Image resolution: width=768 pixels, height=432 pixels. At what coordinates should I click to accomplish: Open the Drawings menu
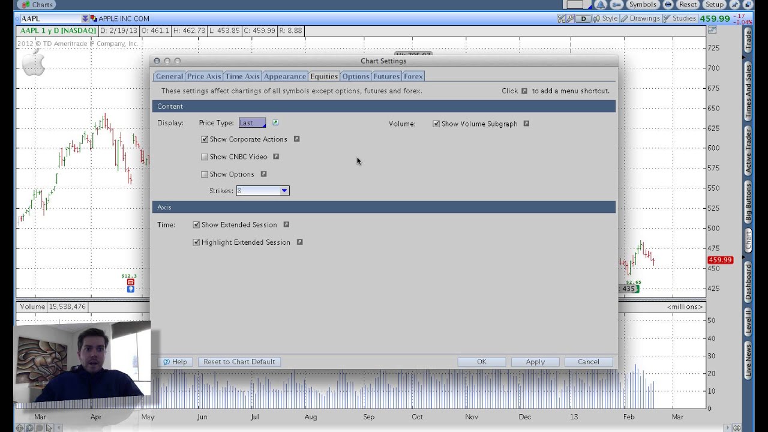click(x=640, y=19)
